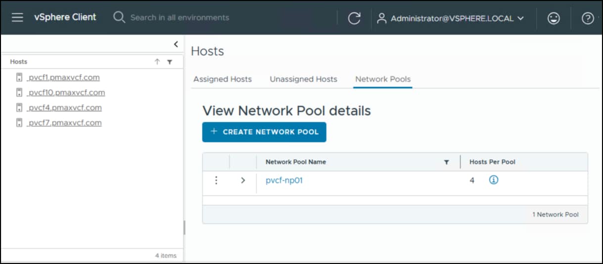Select host pvcf4.pmaxvcf.com
The height and width of the screenshot is (264, 603).
click(64, 108)
